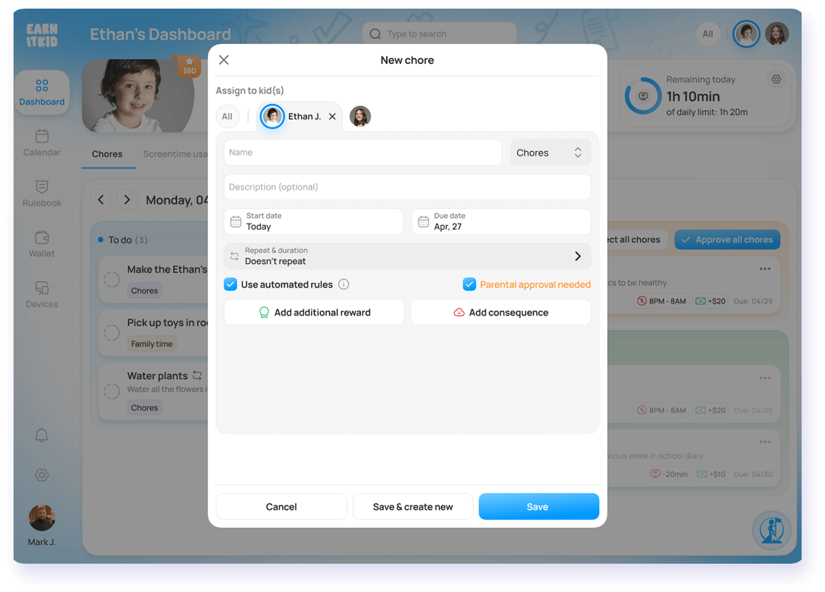Open the Chores category dropdown

point(550,153)
